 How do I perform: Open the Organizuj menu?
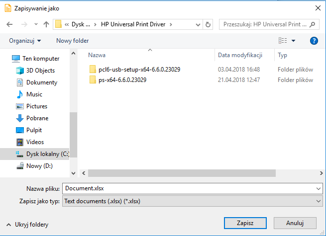pos(25,41)
